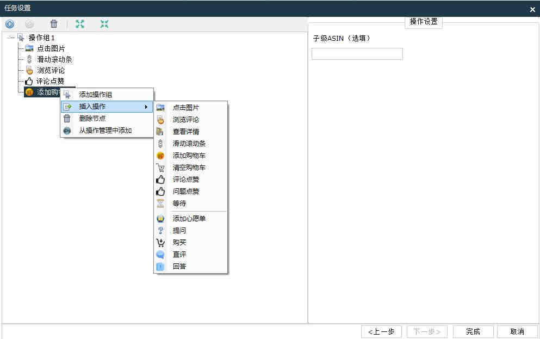Viewport: 540px width, 339px height.
Task: Insert 回答 from the submenu
Action: [x=191, y=266]
